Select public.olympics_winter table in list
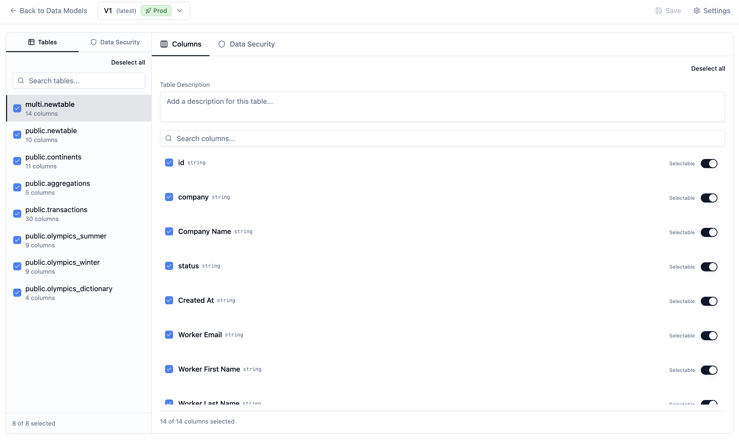739x440 pixels. click(63, 266)
